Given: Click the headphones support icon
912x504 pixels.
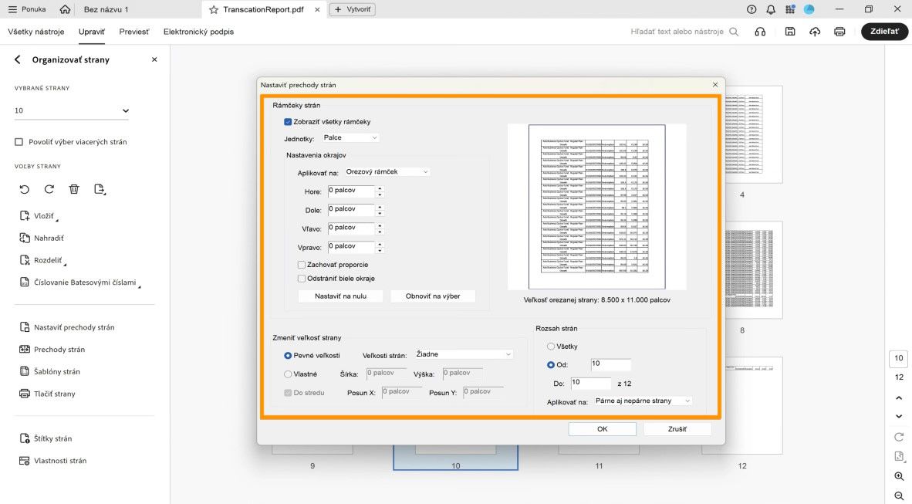Looking at the screenshot, I should click(760, 32).
